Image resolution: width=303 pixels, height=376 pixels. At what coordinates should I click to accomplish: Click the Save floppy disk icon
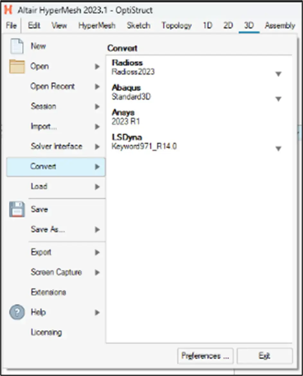tap(17, 209)
